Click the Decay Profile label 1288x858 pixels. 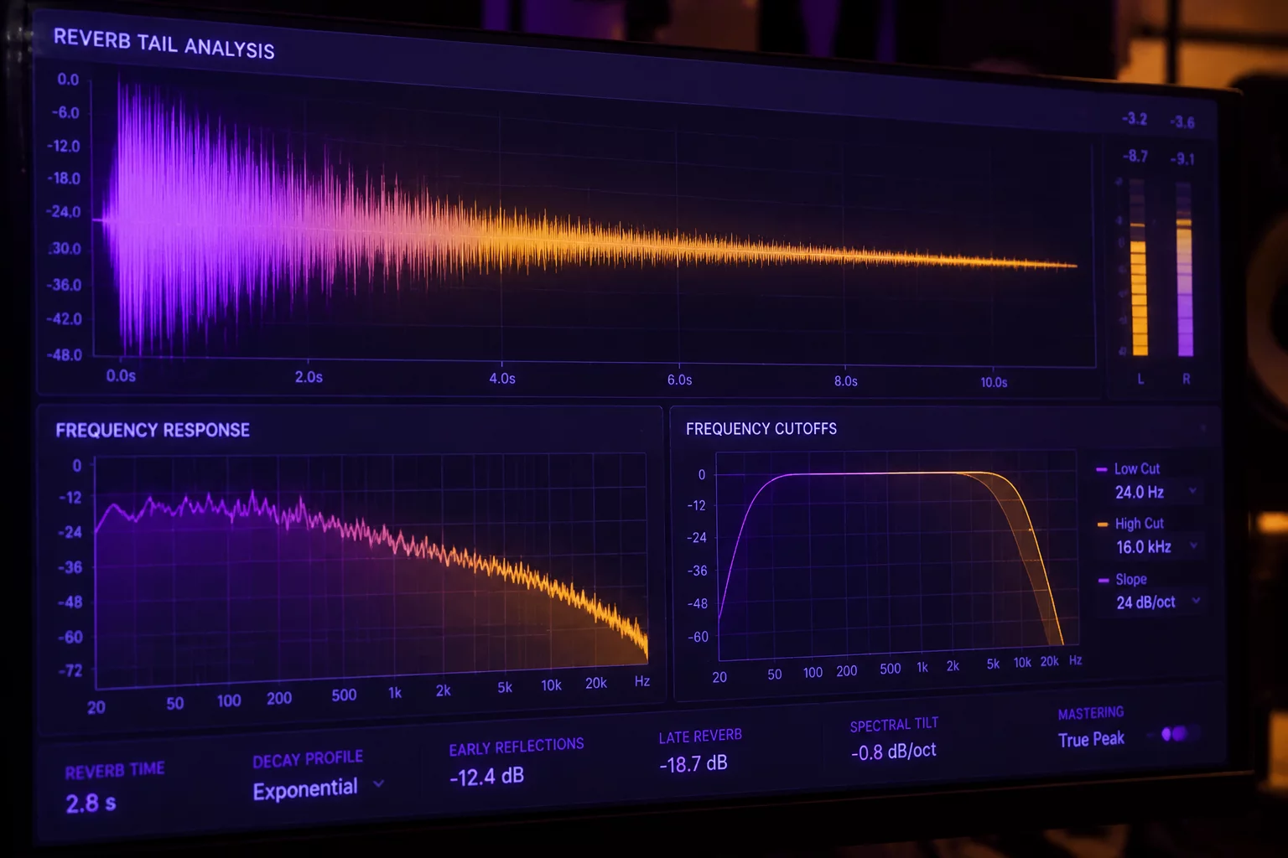pos(308,759)
